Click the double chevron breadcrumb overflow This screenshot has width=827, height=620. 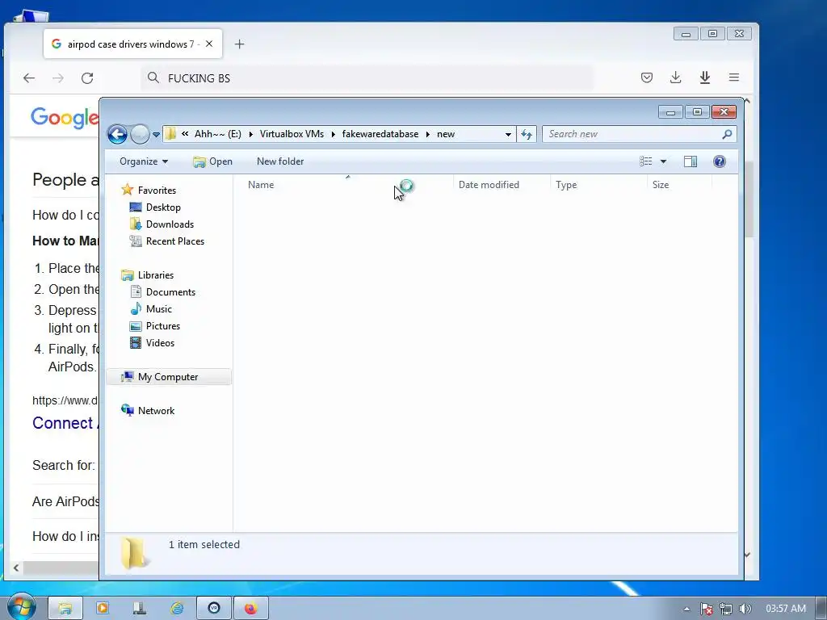click(185, 134)
